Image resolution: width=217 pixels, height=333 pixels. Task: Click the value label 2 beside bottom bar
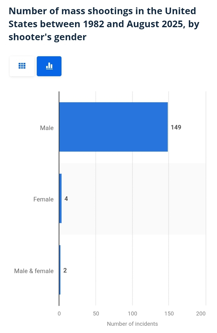(65, 270)
